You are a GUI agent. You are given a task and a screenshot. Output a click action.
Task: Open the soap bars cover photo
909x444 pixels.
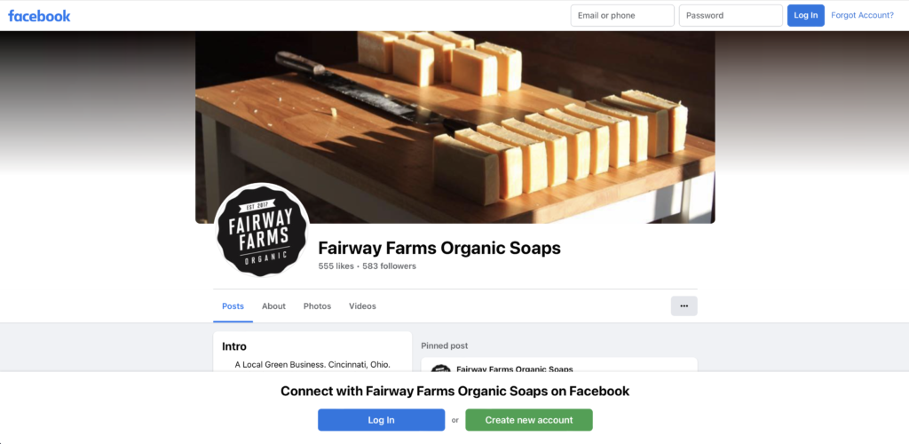[x=455, y=127]
